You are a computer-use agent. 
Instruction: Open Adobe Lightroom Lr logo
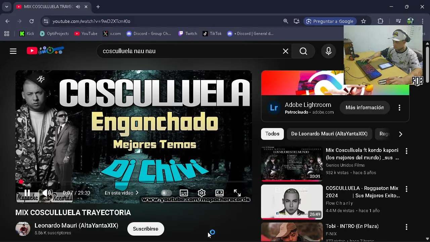pyautogui.click(x=274, y=108)
